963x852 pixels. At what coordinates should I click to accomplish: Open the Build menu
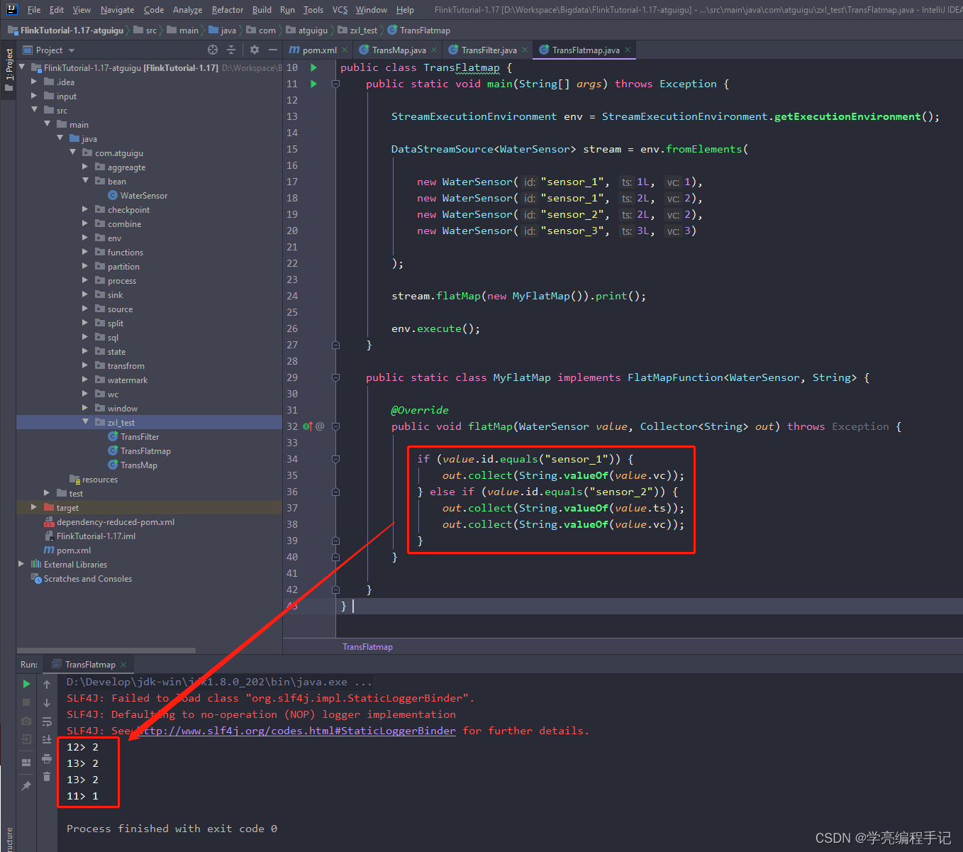(x=262, y=10)
